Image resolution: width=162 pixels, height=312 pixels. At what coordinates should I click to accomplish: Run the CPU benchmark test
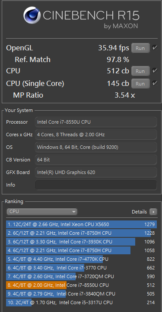[x=140, y=71]
